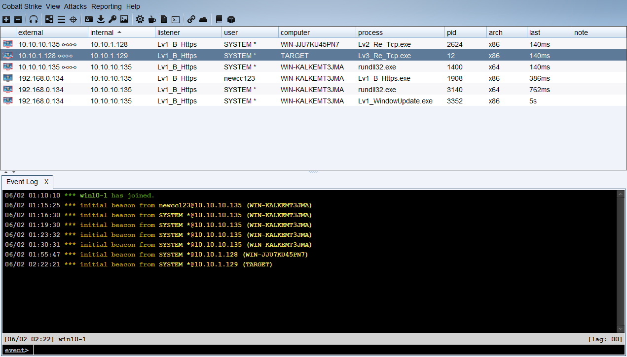The width and height of the screenshot is (627, 357).
Task: Open the View menu
Action: pyautogui.click(x=53, y=6)
